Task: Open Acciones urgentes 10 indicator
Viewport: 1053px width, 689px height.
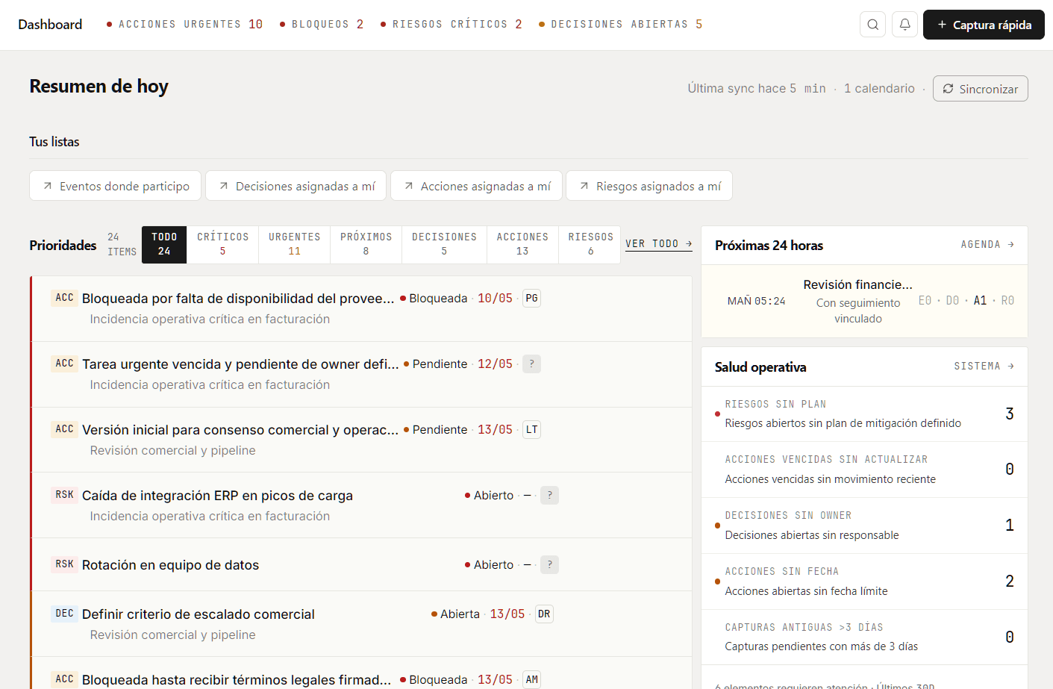Action: pyautogui.click(x=184, y=25)
